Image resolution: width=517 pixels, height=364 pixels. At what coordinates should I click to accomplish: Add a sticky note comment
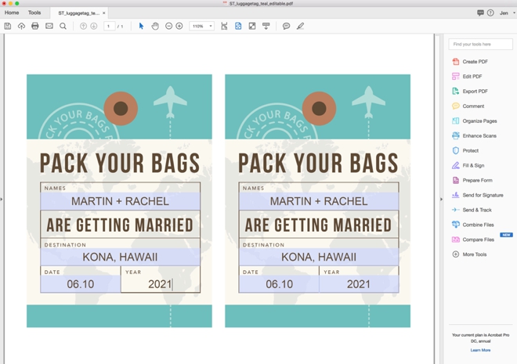coord(286,26)
